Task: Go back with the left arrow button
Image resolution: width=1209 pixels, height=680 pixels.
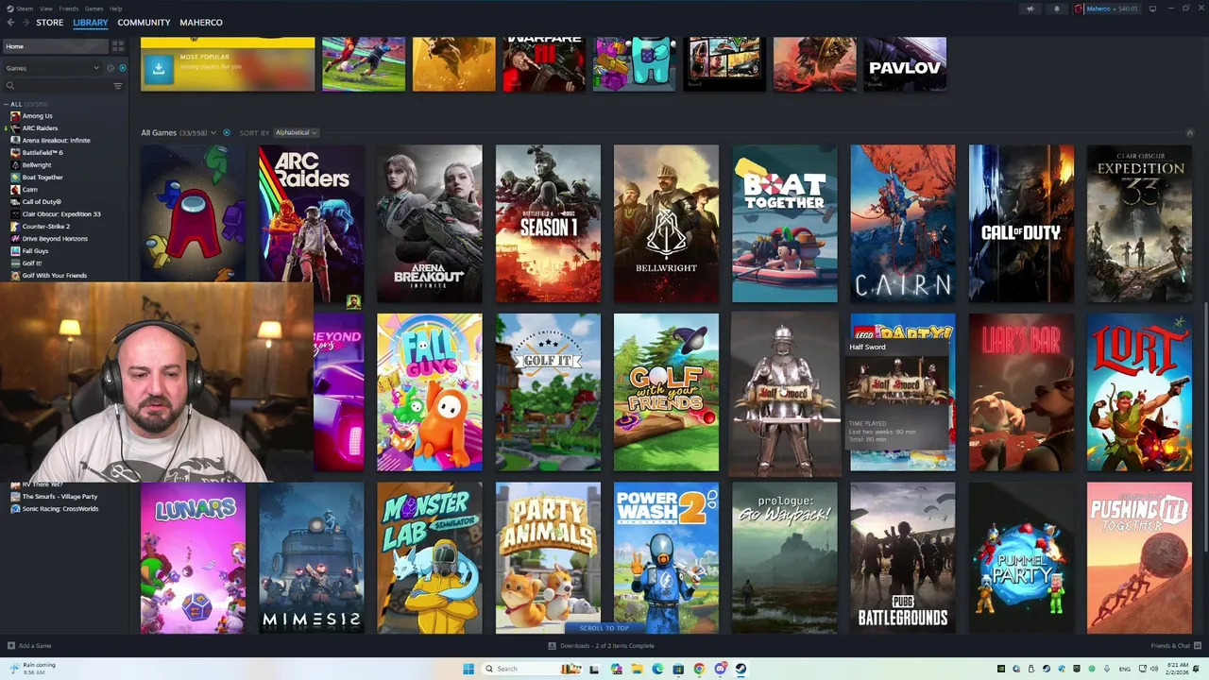Action: click(x=10, y=23)
